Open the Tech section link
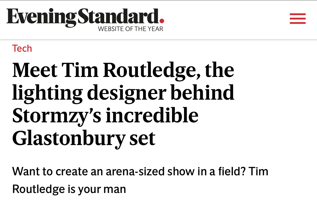The height and width of the screenshot is (210, 317). tap(22, 48)
